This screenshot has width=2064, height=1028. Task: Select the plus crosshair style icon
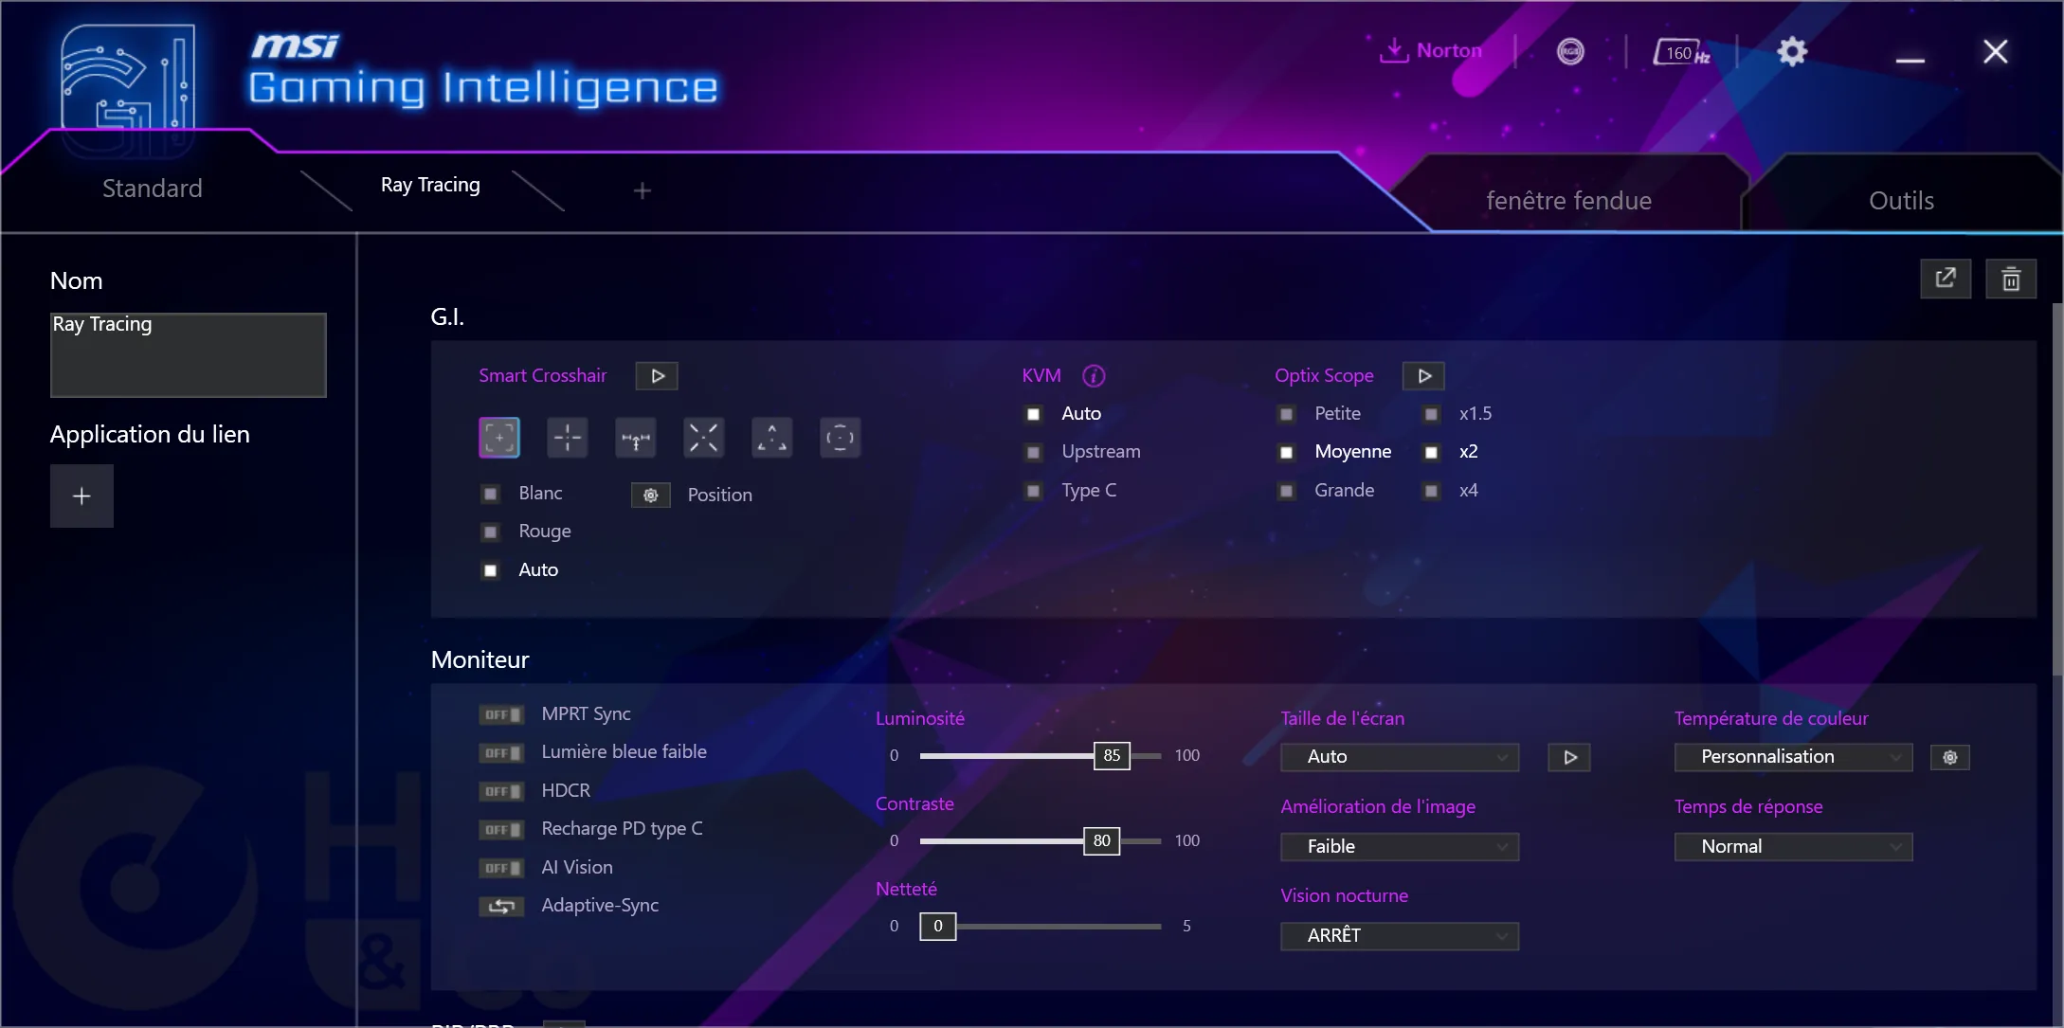566,437
